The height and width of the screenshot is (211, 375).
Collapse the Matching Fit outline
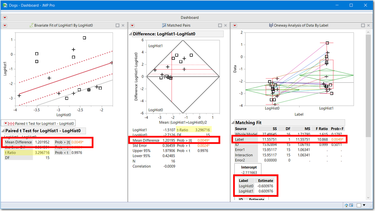233,123
